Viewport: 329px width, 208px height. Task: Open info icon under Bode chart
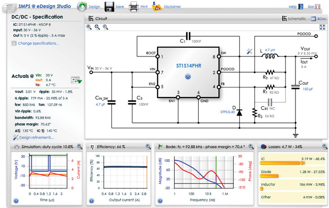[160, 201]
